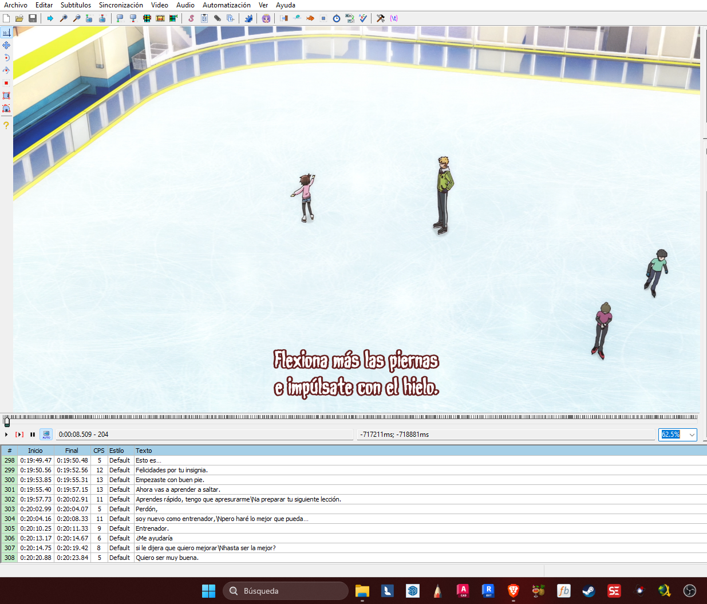Screen dimensions: 707x604
Task: Open the Automatización menu
Action: [227, 5]
